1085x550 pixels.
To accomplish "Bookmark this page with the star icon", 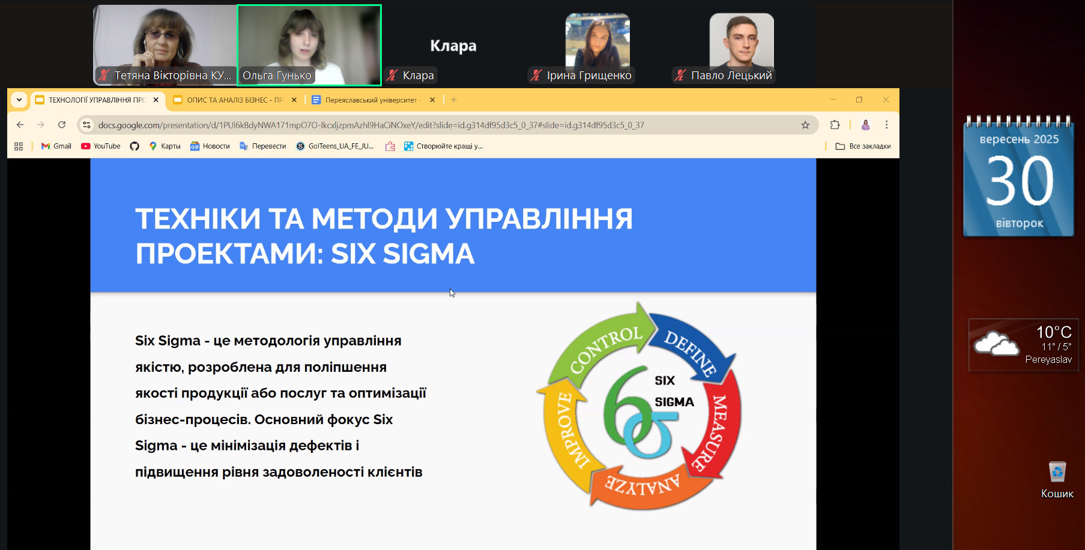I will click(x=805, y=125).
